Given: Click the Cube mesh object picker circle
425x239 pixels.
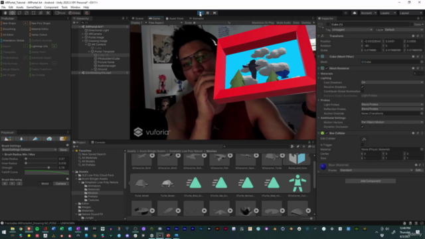Looking at the screenshot, I should [422, 62].
